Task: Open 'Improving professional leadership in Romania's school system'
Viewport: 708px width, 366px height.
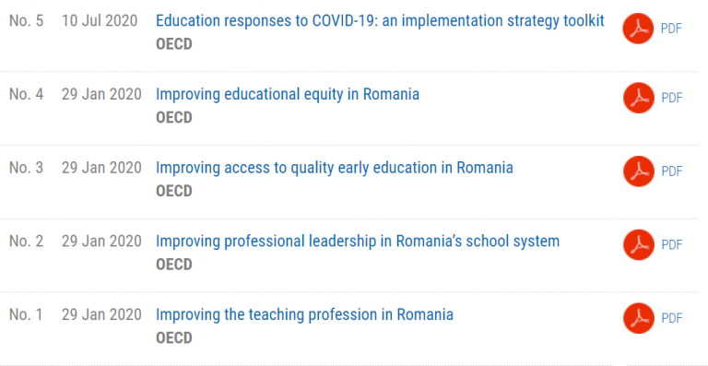Action: 357,242
